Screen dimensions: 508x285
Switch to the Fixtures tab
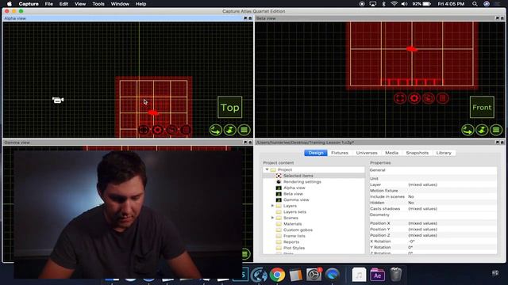340,153
